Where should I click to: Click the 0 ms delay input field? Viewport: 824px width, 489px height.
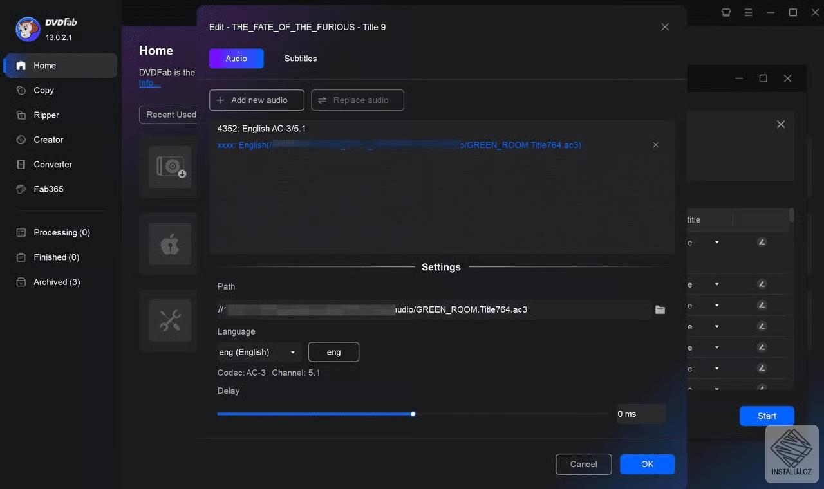coord(641,414)
